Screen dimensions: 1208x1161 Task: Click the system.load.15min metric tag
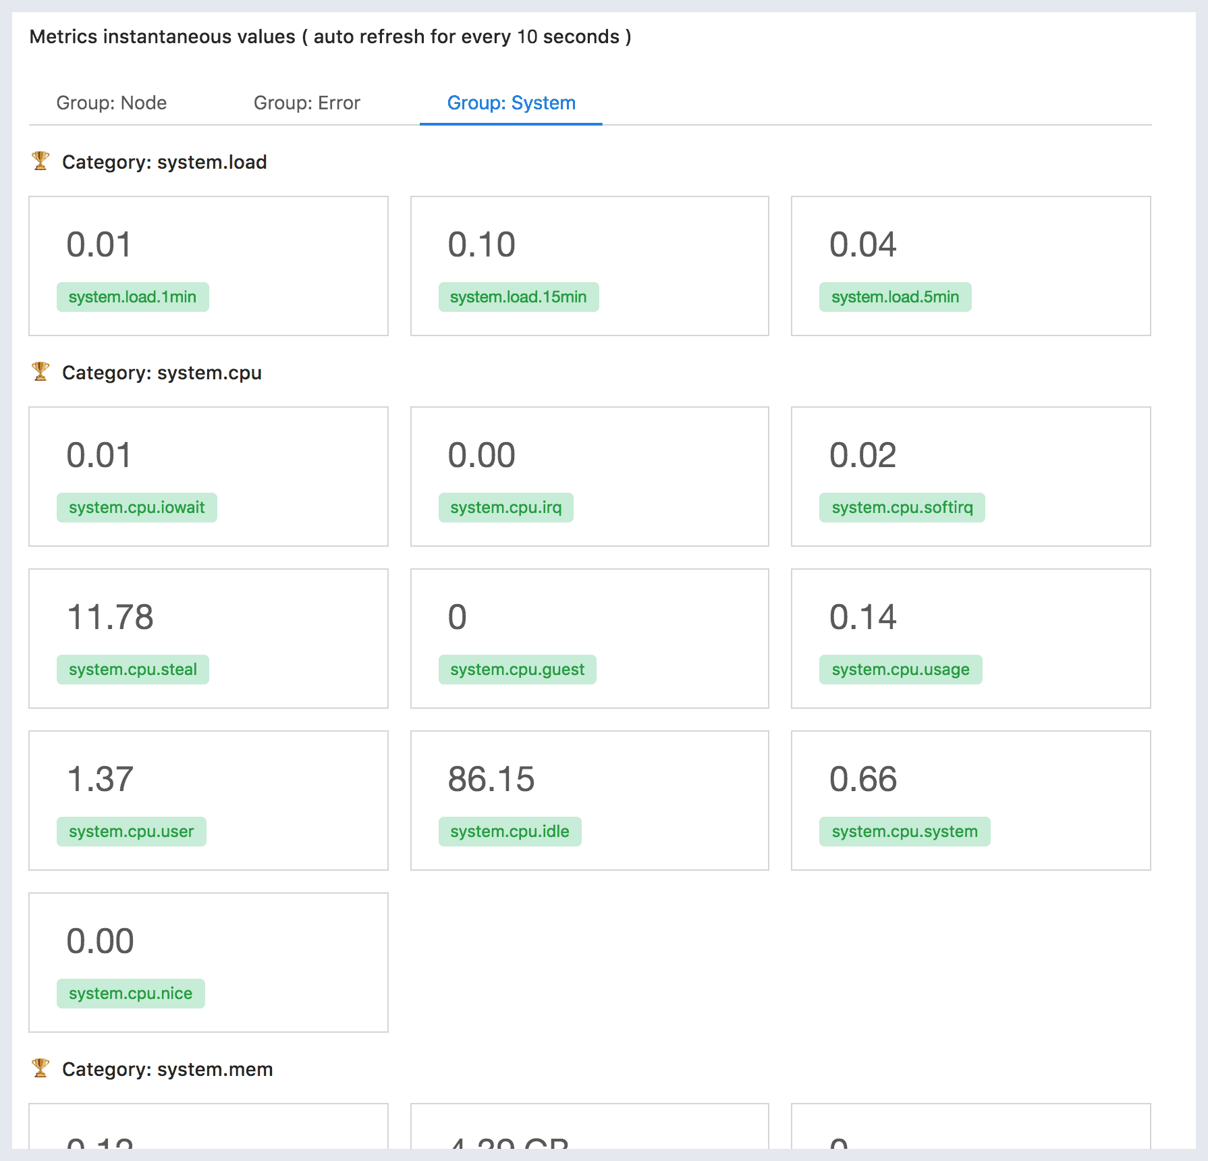point(518,297)
